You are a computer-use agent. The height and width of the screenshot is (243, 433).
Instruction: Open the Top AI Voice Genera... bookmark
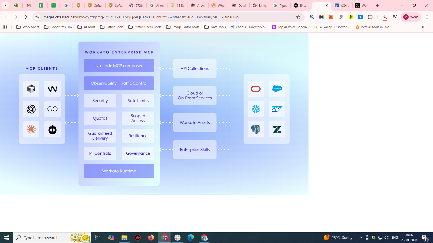coord(291,27)
